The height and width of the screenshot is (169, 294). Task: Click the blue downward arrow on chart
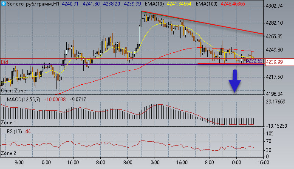tap(235, 81)
